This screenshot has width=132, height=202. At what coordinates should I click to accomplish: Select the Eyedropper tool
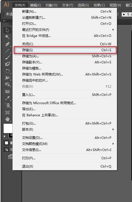[7, 98]
